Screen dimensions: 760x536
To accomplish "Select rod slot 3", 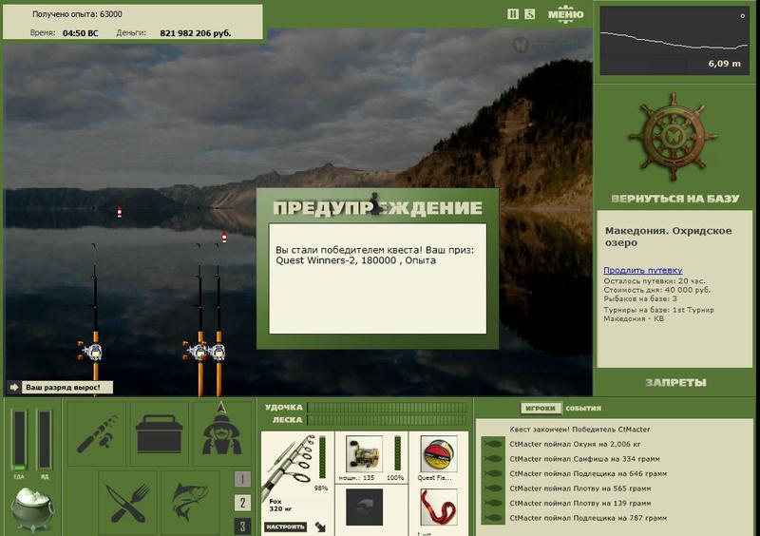I will (242, 526).
